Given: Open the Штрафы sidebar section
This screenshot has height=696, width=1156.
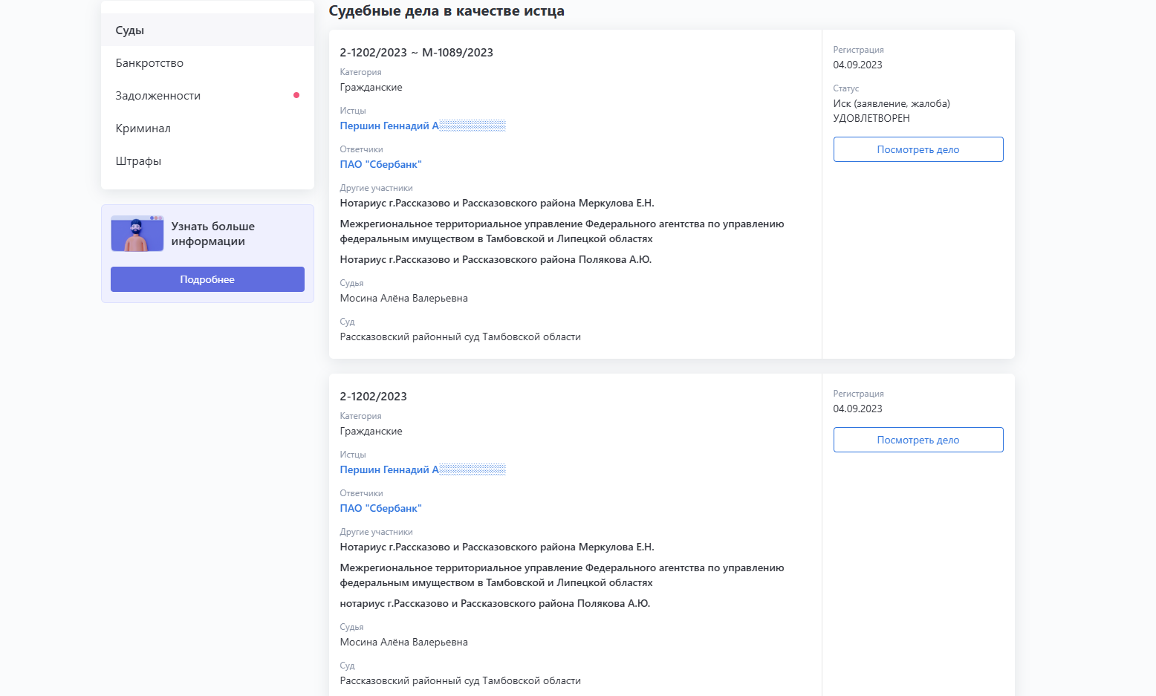Looking at the screenshot, I should pos(207,161).
